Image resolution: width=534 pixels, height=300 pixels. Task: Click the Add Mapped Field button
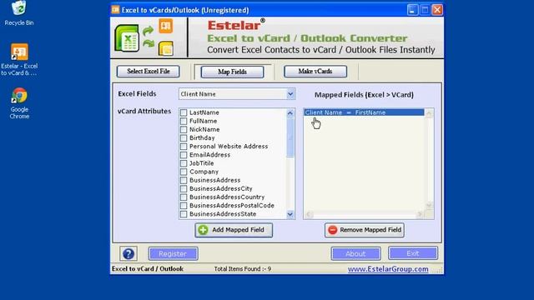point(234,230)
